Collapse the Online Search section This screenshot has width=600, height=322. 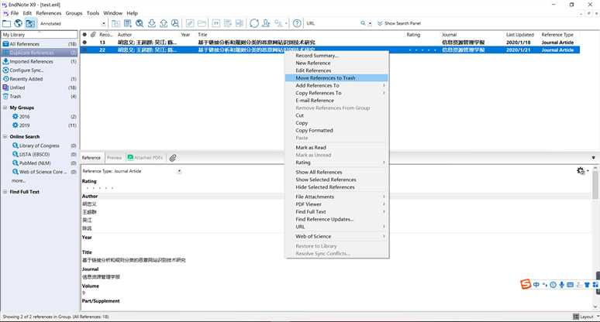point(5,137)
